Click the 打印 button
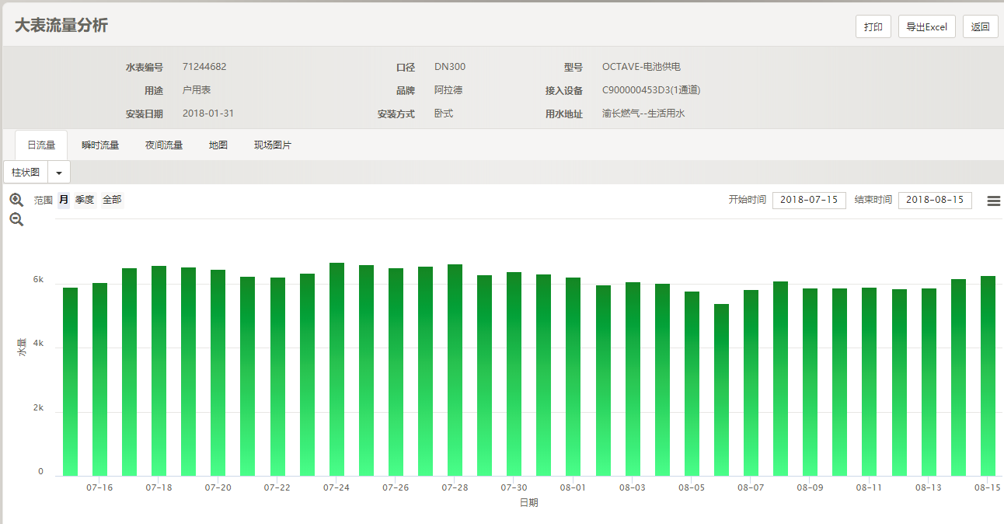 (873, 26)
